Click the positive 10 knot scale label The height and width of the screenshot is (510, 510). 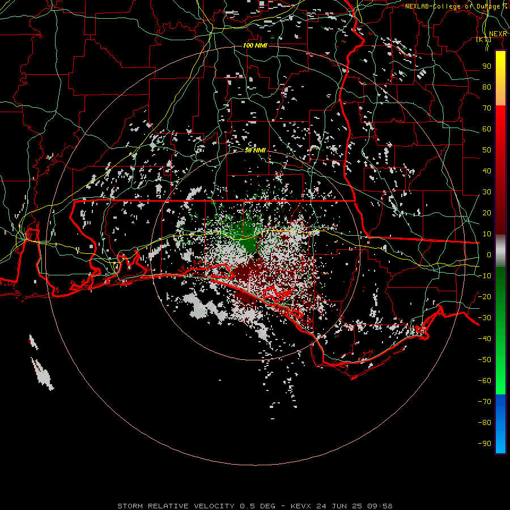coord(487,234)
